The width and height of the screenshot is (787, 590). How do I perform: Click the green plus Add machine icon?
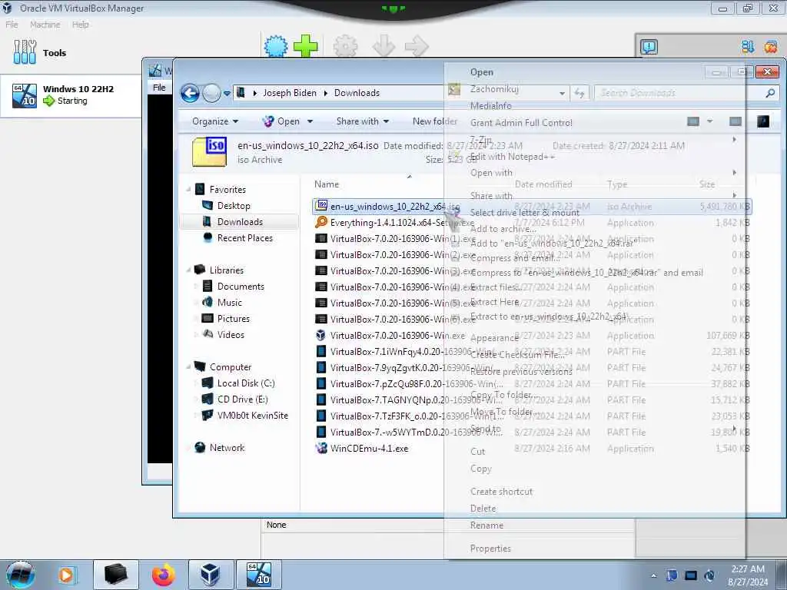pyautogui.click(x=306, y=46)
